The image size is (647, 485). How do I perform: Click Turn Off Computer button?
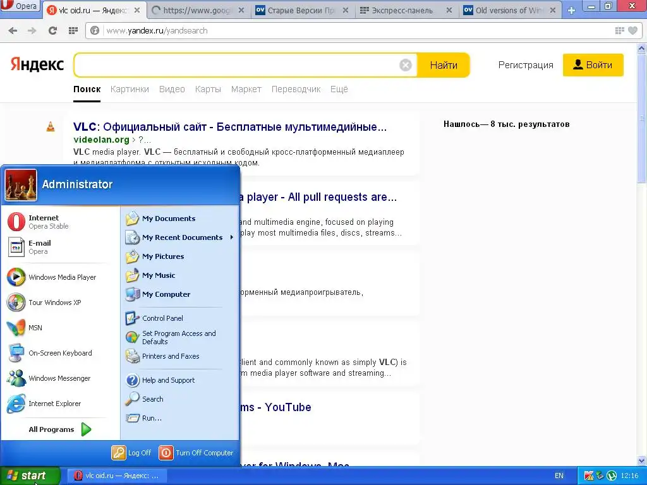coord(197,453)
